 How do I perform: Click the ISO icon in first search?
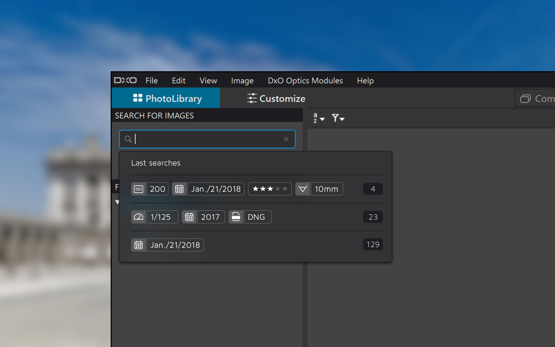[139, 189]
